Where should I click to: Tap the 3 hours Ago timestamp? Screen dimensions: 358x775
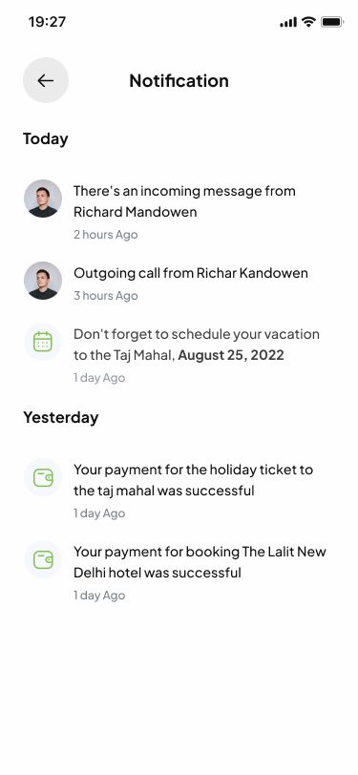tap(106, 296)
